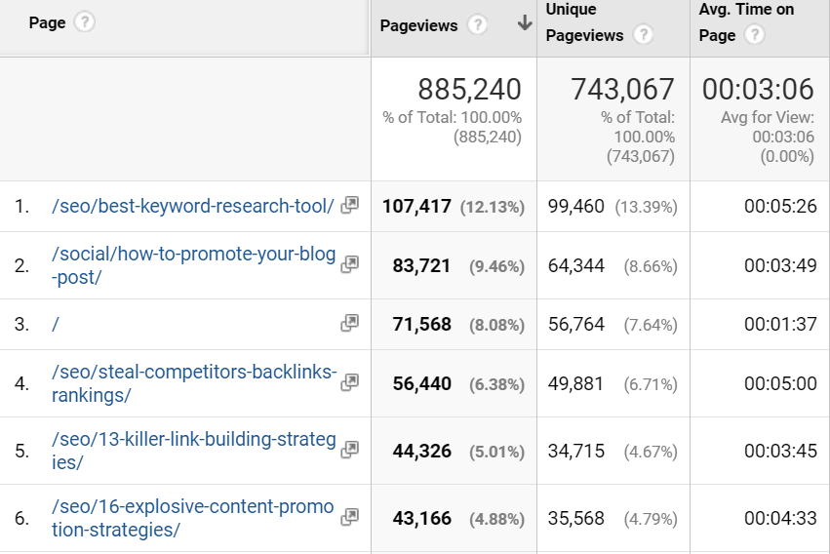Open /social/how-to-promote-your-blog-post/ link
The width and height of the screenshot is (830, 554).
coord(193,265)
